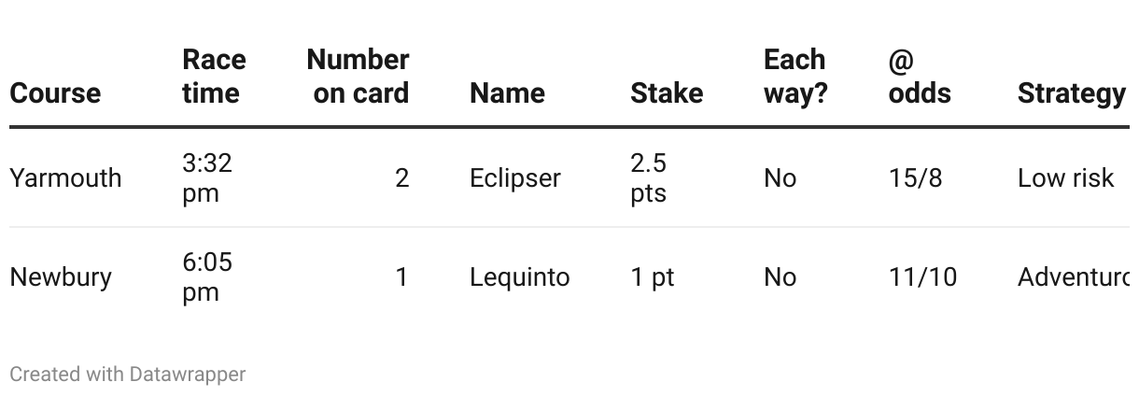
Task: Click the Name column header
Action: [507, 93]
